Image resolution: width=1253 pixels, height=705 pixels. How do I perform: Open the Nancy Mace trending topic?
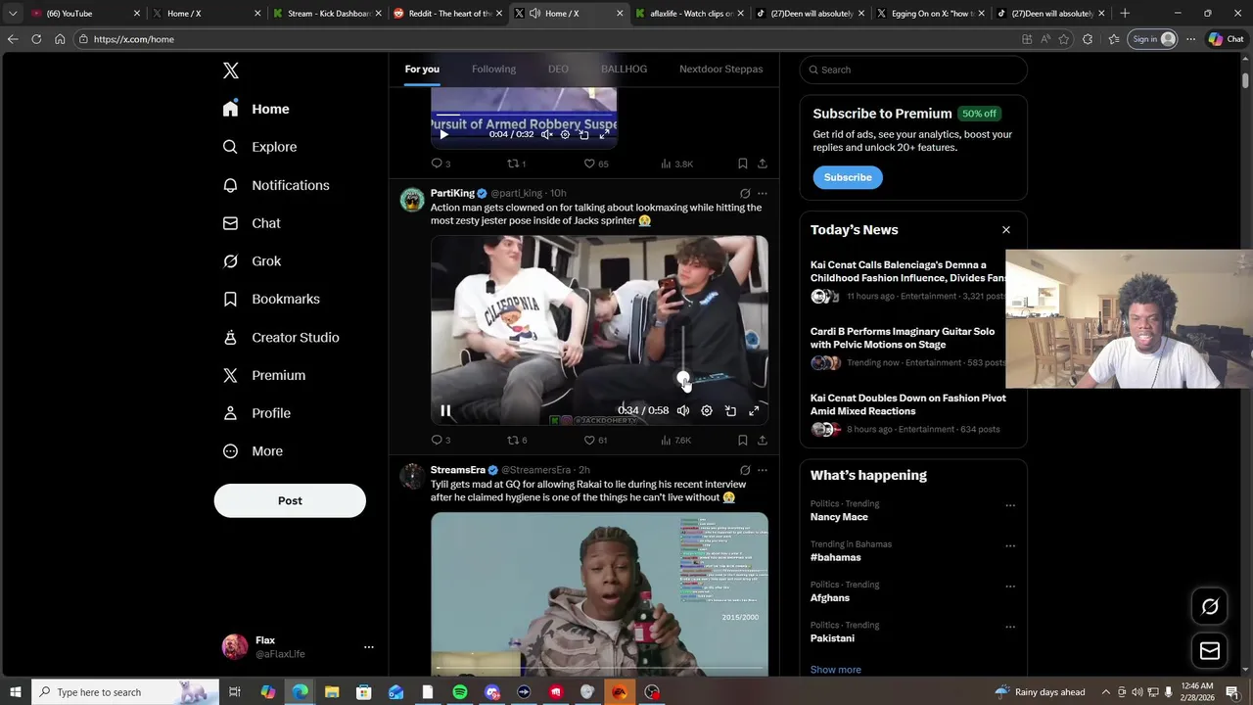pyautogui.click(x=839, y=517)
